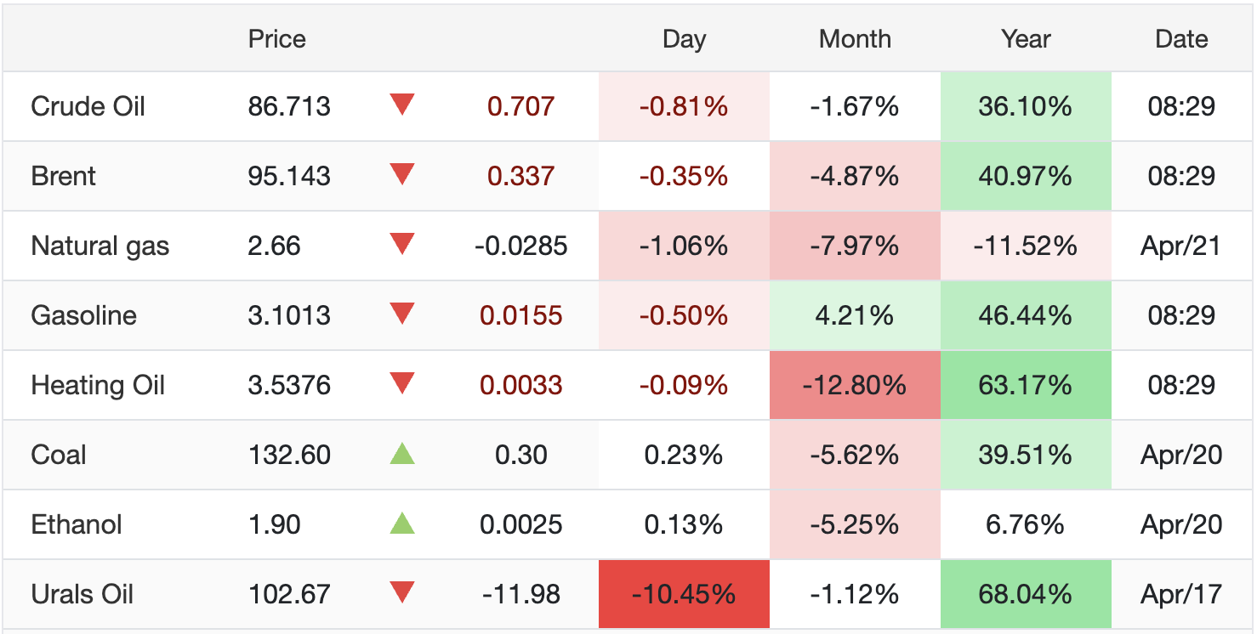
Task: Open the Heating Oil link
Action: click(98, 385)
